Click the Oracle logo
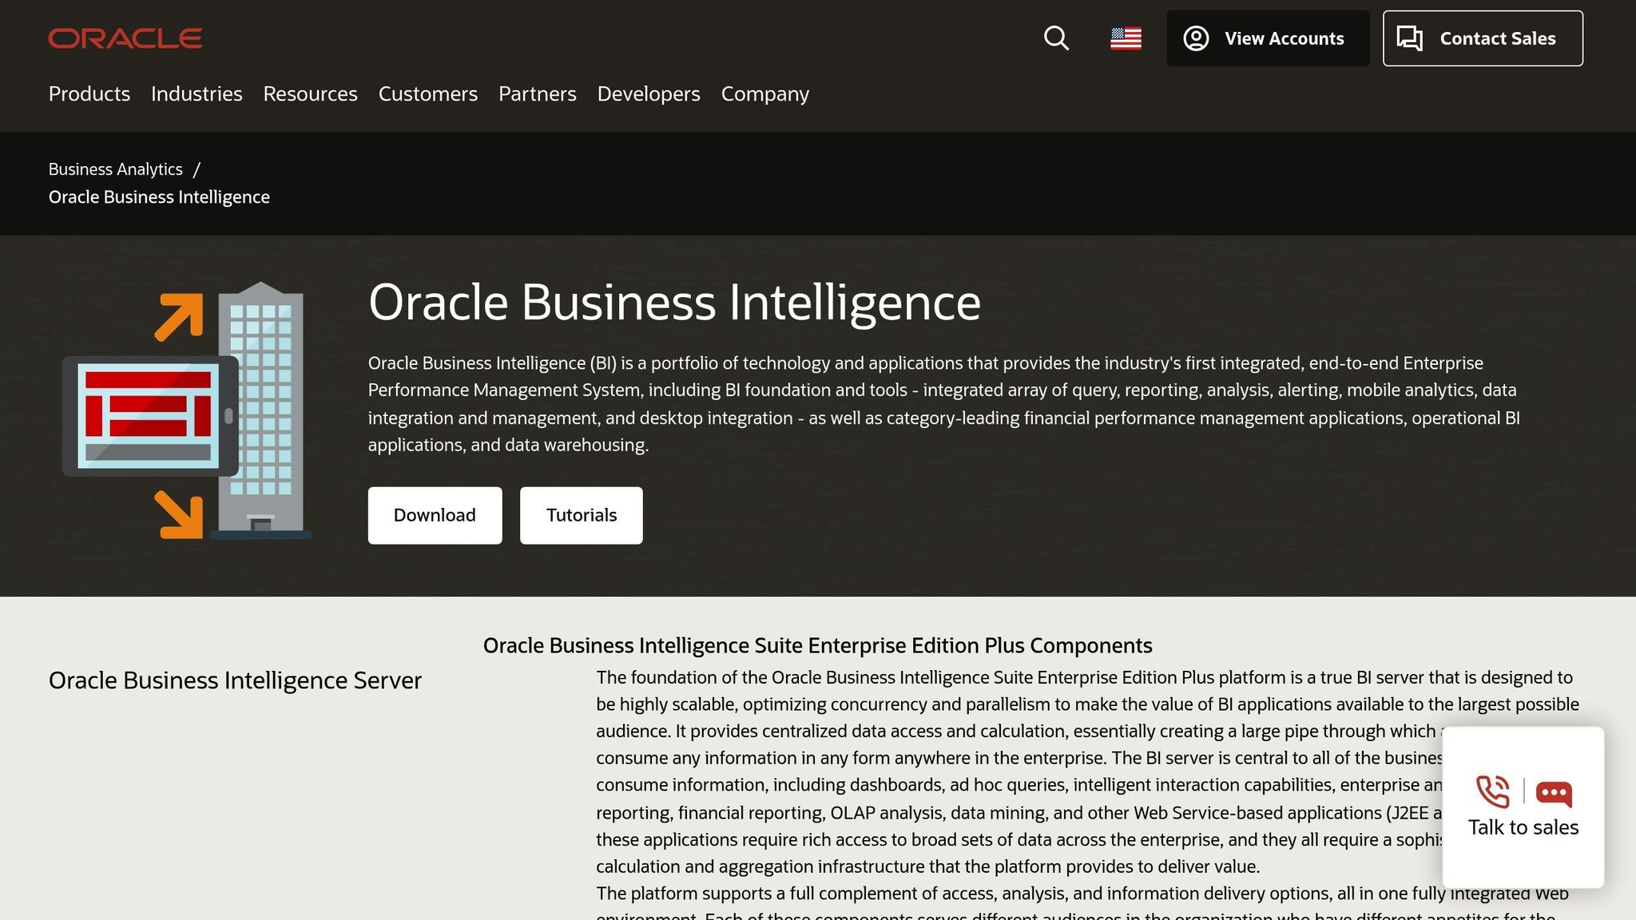Image resolution: width=1636 pixels, height=920 pixels. click(125, 38)
